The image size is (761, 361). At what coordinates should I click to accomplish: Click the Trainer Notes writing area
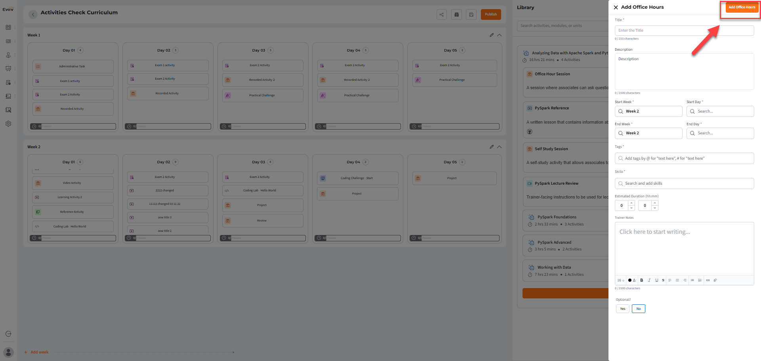coord(684,248)
